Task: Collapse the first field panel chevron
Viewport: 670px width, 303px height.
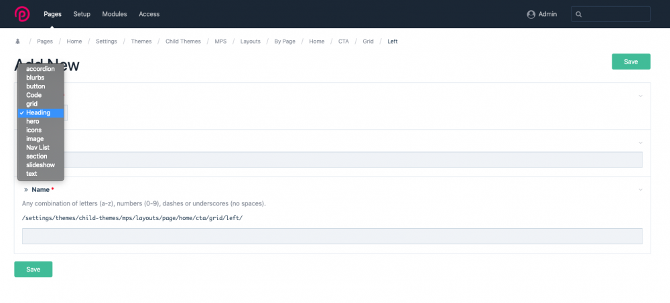Action: [641, 96]
